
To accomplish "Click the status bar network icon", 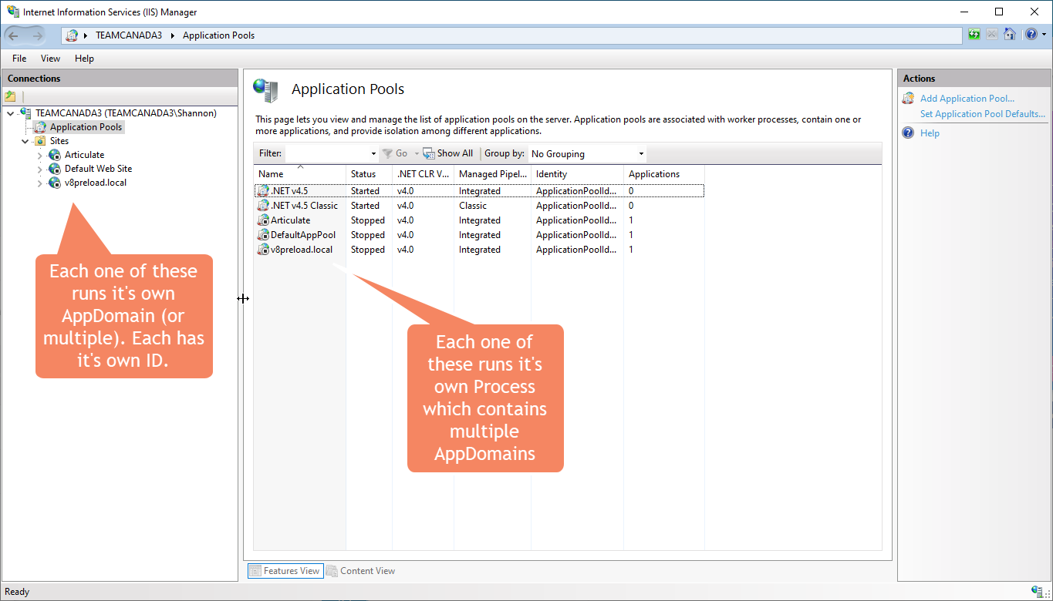I will coord(1038,591).
